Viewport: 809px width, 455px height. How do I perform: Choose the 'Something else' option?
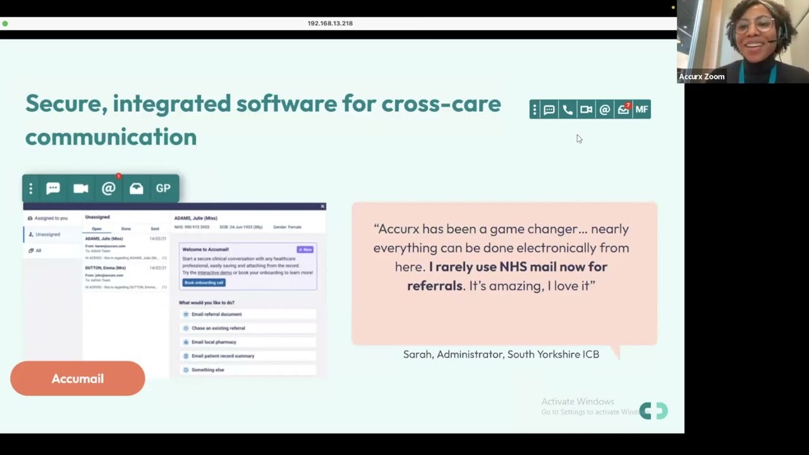coord(248,370)
